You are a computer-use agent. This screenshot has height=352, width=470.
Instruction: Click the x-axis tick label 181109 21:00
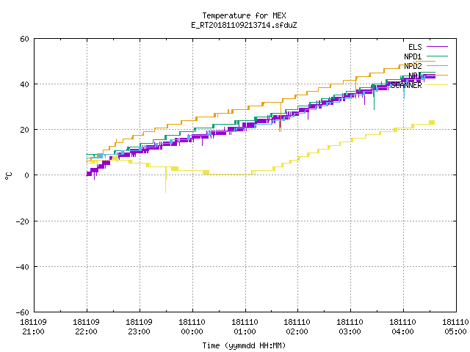pos(33,327)
